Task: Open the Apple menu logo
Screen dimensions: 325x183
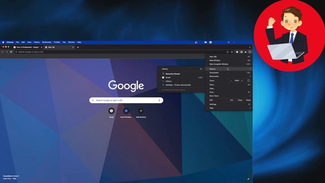Action: coord(3,42)
